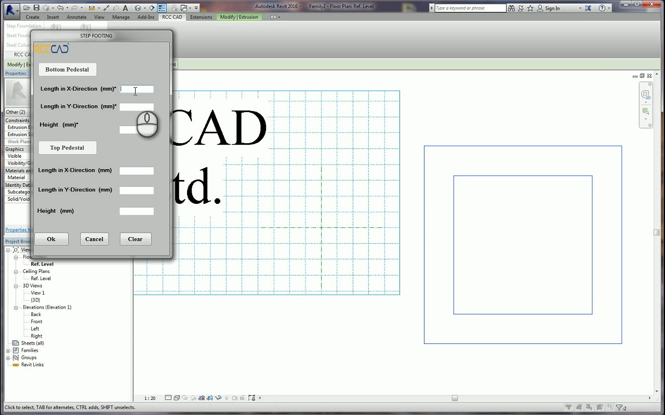
Task: Expand the Redo history dropdown arrow
Action: click(82, 8)
